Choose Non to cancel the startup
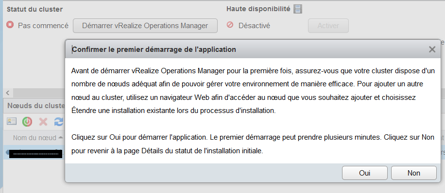This screenshot has height=193, width=445. [x=414, y=173]
